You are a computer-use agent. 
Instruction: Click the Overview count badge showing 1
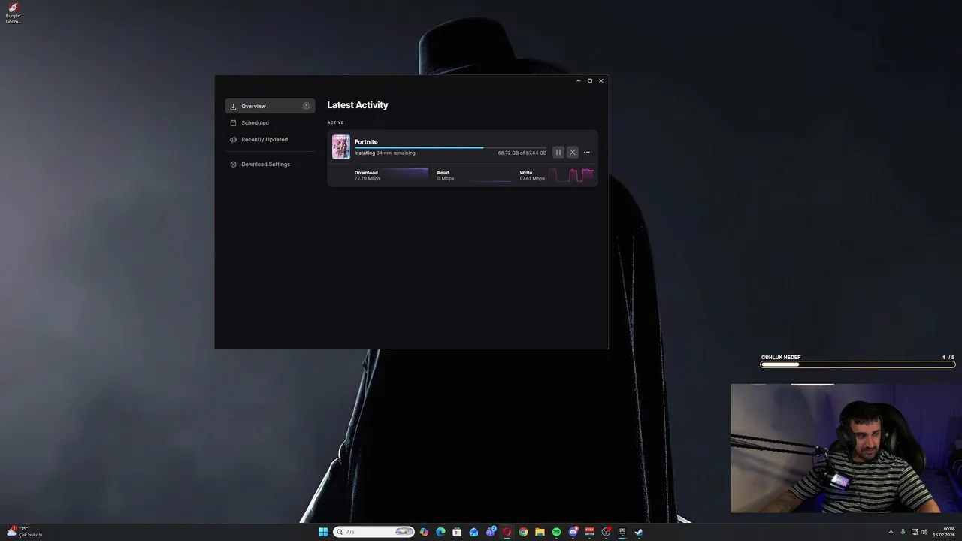[x=307, y=106]
